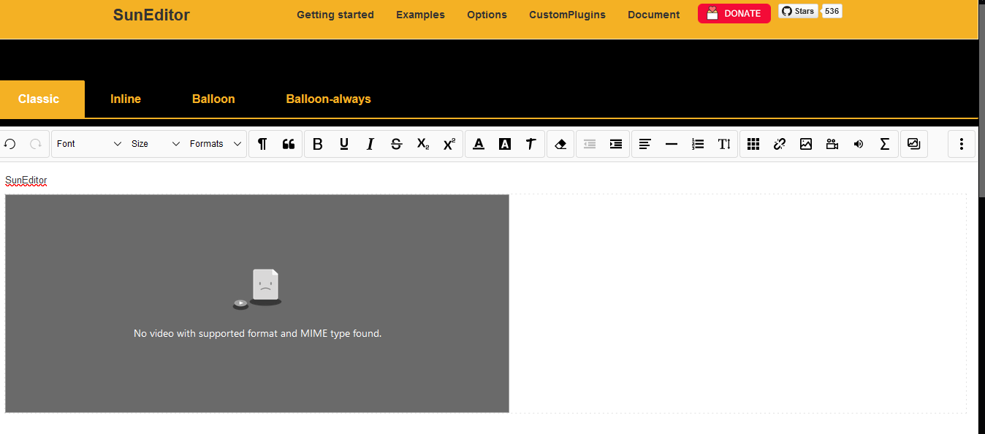This screenshot has height=434, width=985.
Task: Click the DONATE button
Action: (x=734, y=13)
